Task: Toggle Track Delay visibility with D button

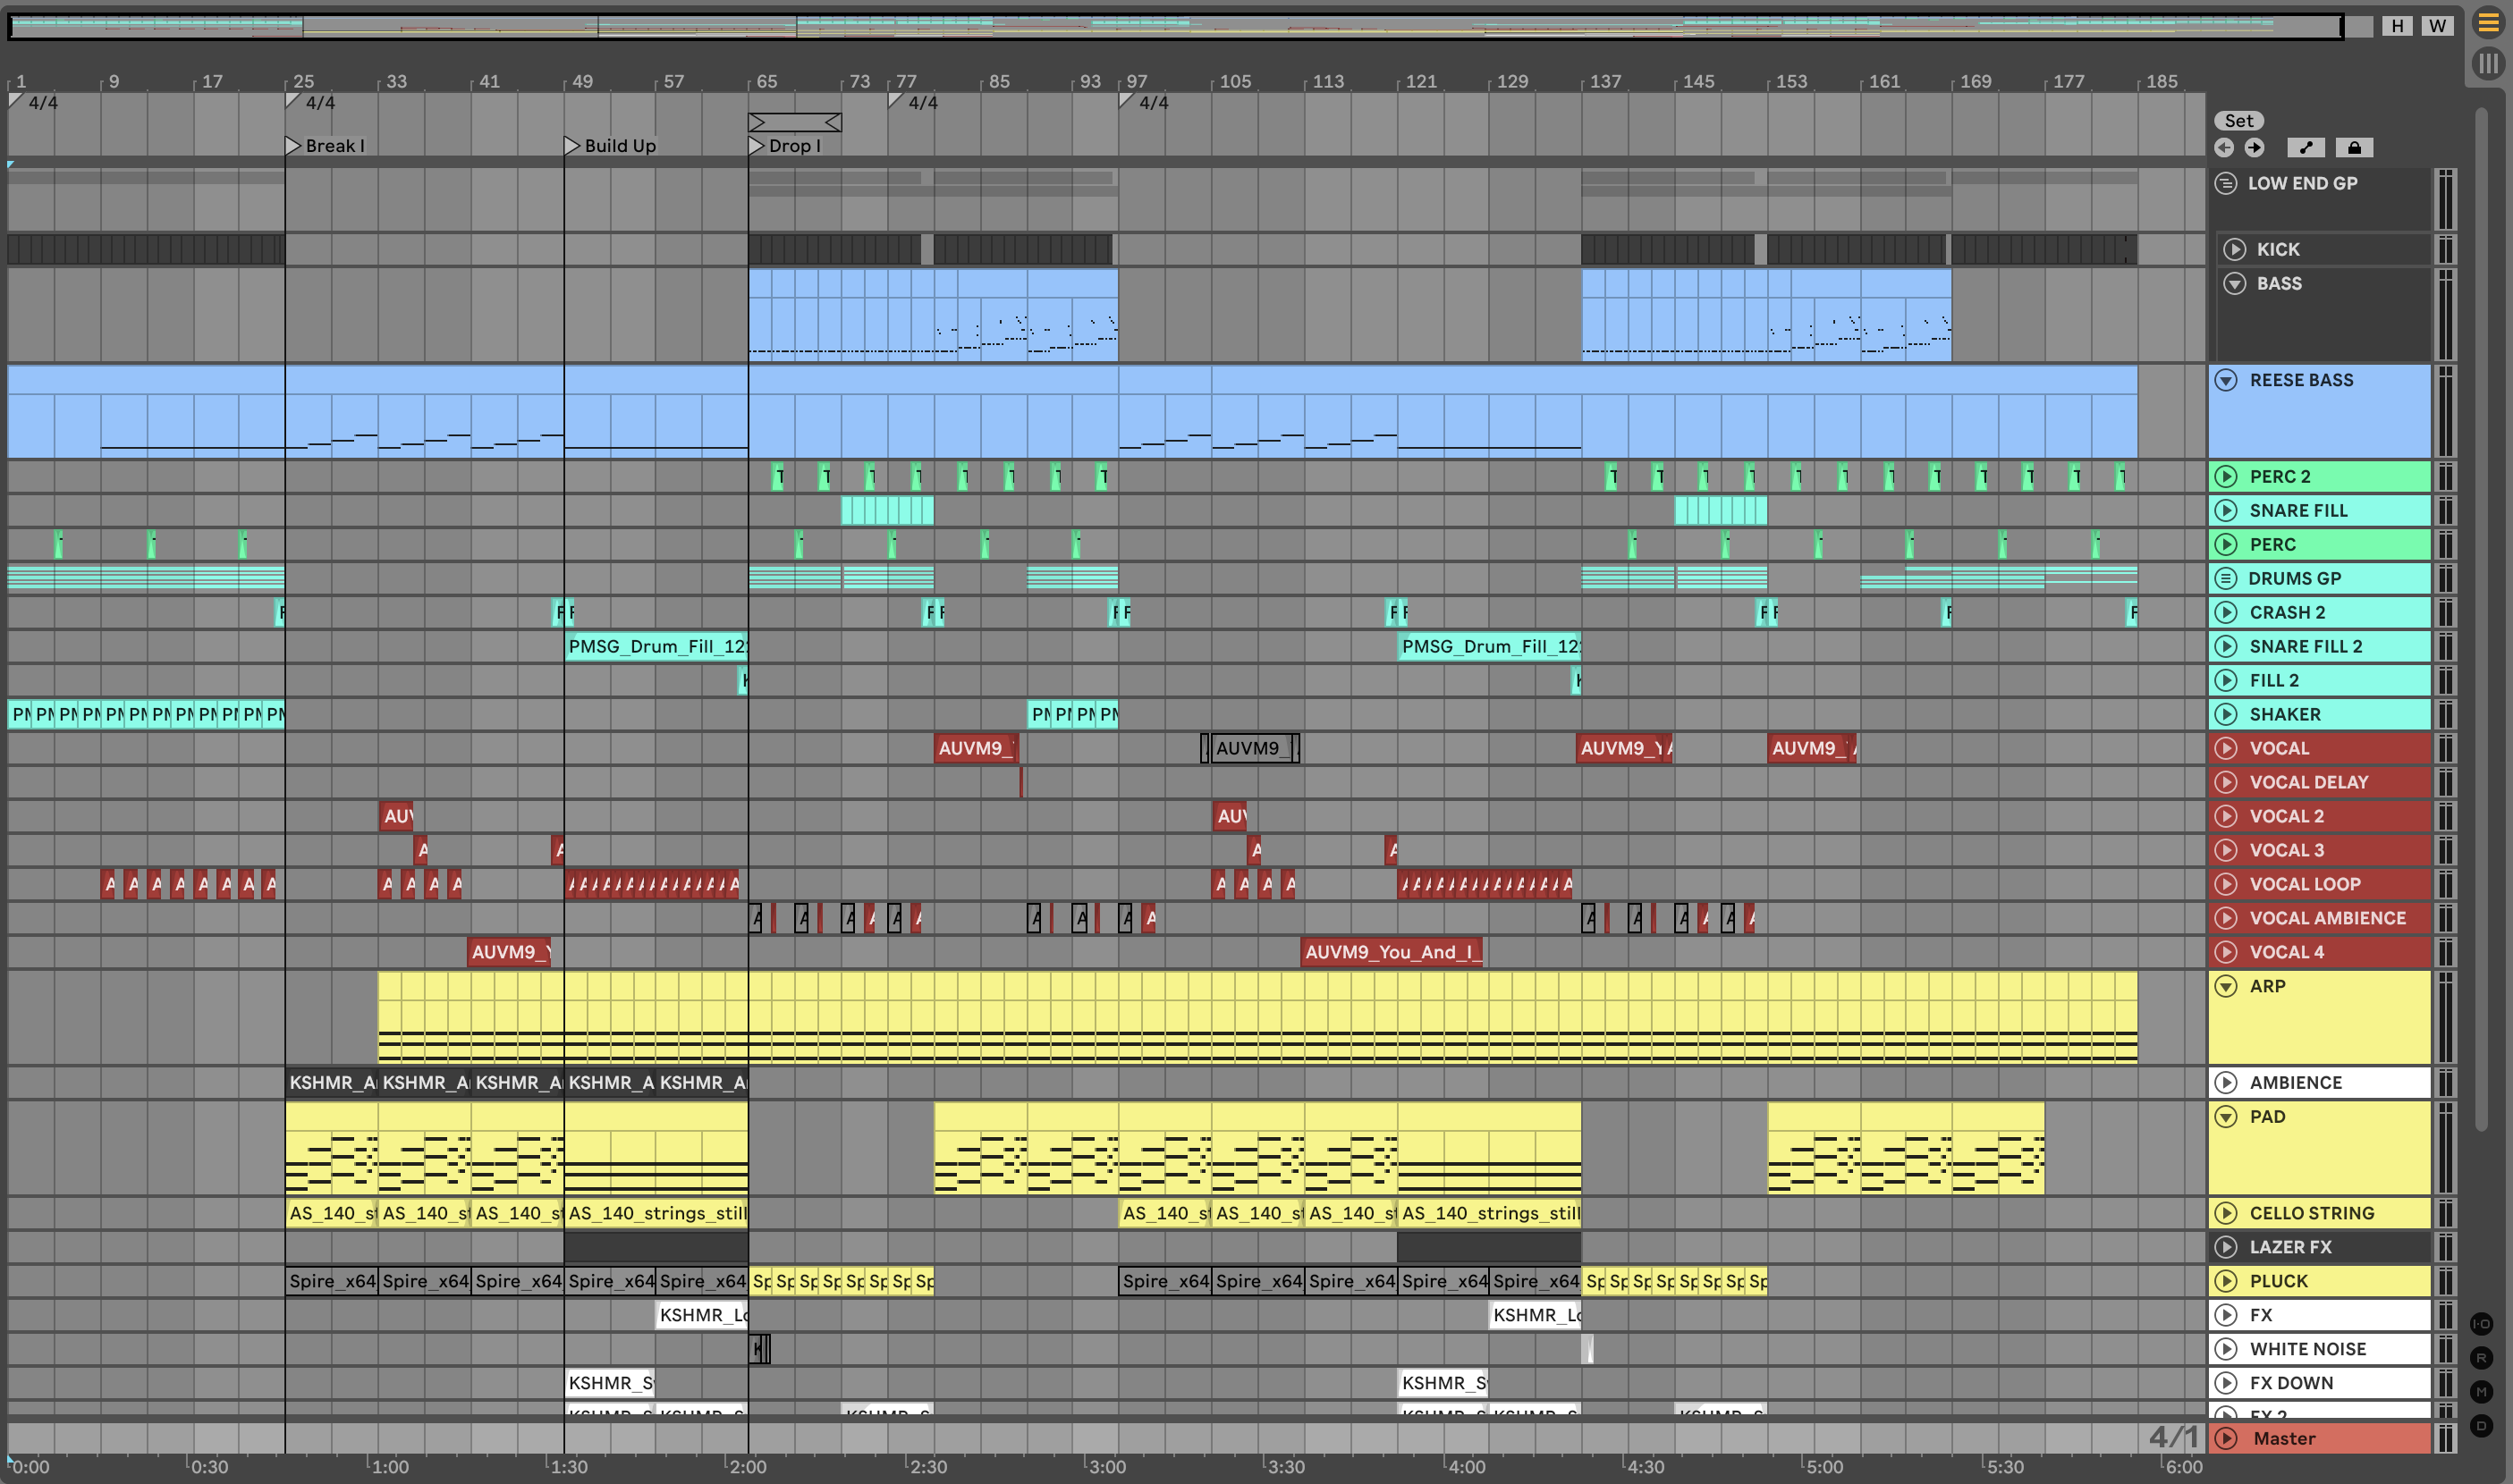Action: (2481, 1425)
